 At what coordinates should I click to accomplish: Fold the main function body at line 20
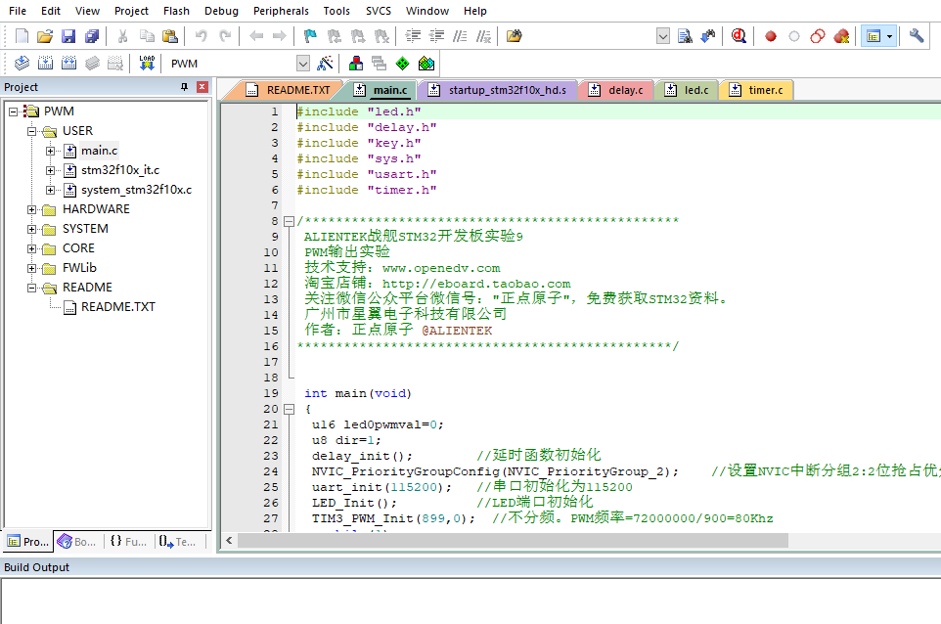[x=289, y=409]
